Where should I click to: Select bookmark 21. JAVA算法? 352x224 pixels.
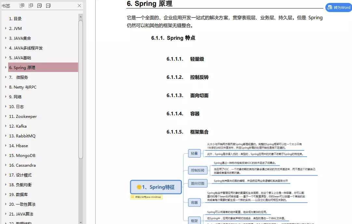coord(21,214)
